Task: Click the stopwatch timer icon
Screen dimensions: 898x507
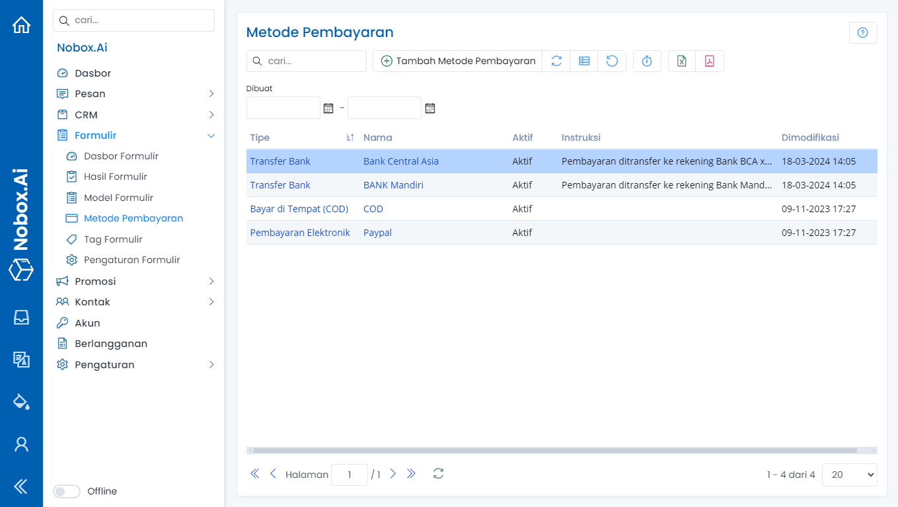Action: [647, 60]
